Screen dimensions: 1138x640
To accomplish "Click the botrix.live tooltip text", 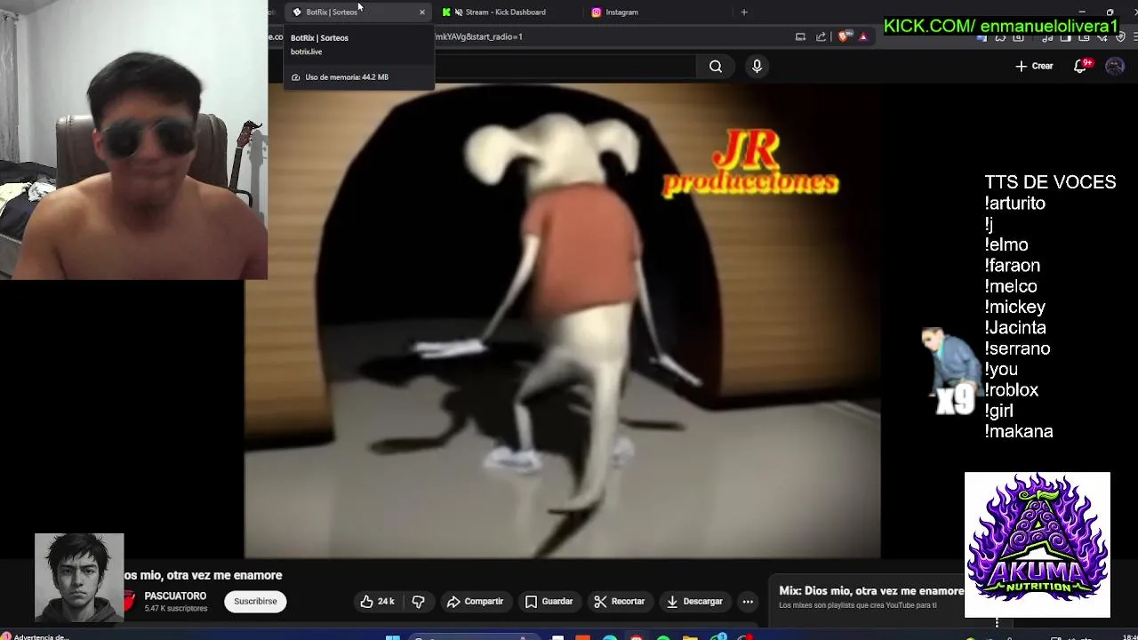I will [x=306, y=52].
